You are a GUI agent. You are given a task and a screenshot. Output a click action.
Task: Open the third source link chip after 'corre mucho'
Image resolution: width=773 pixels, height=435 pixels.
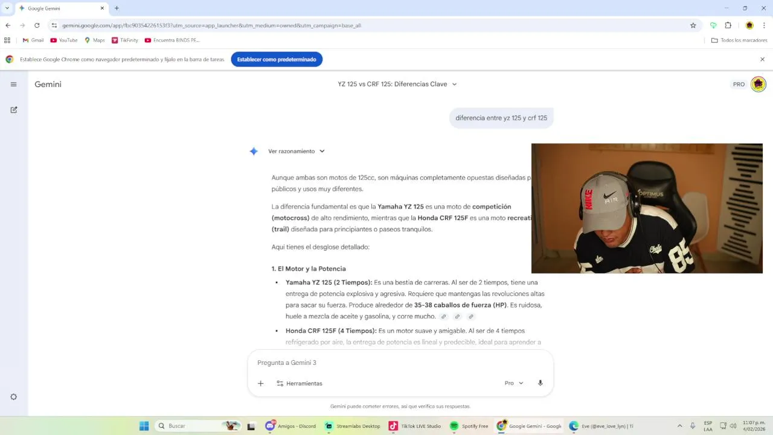click(471, 317)
